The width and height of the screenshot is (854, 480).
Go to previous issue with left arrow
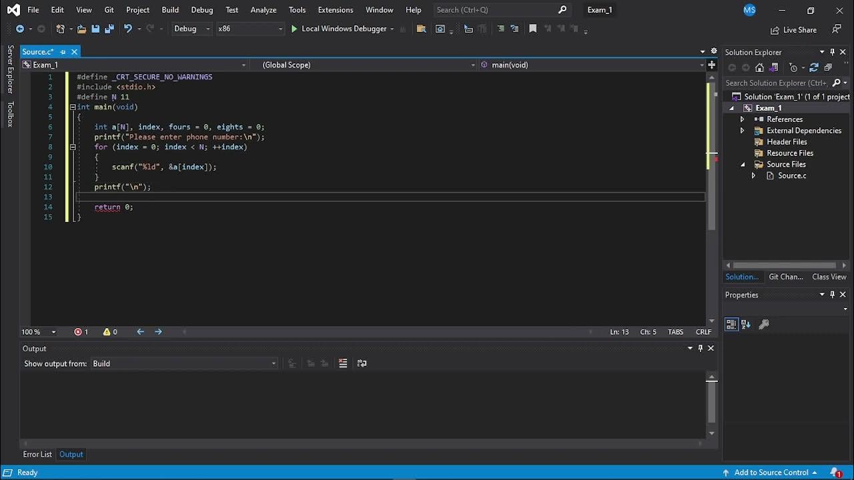click(140, 331)
